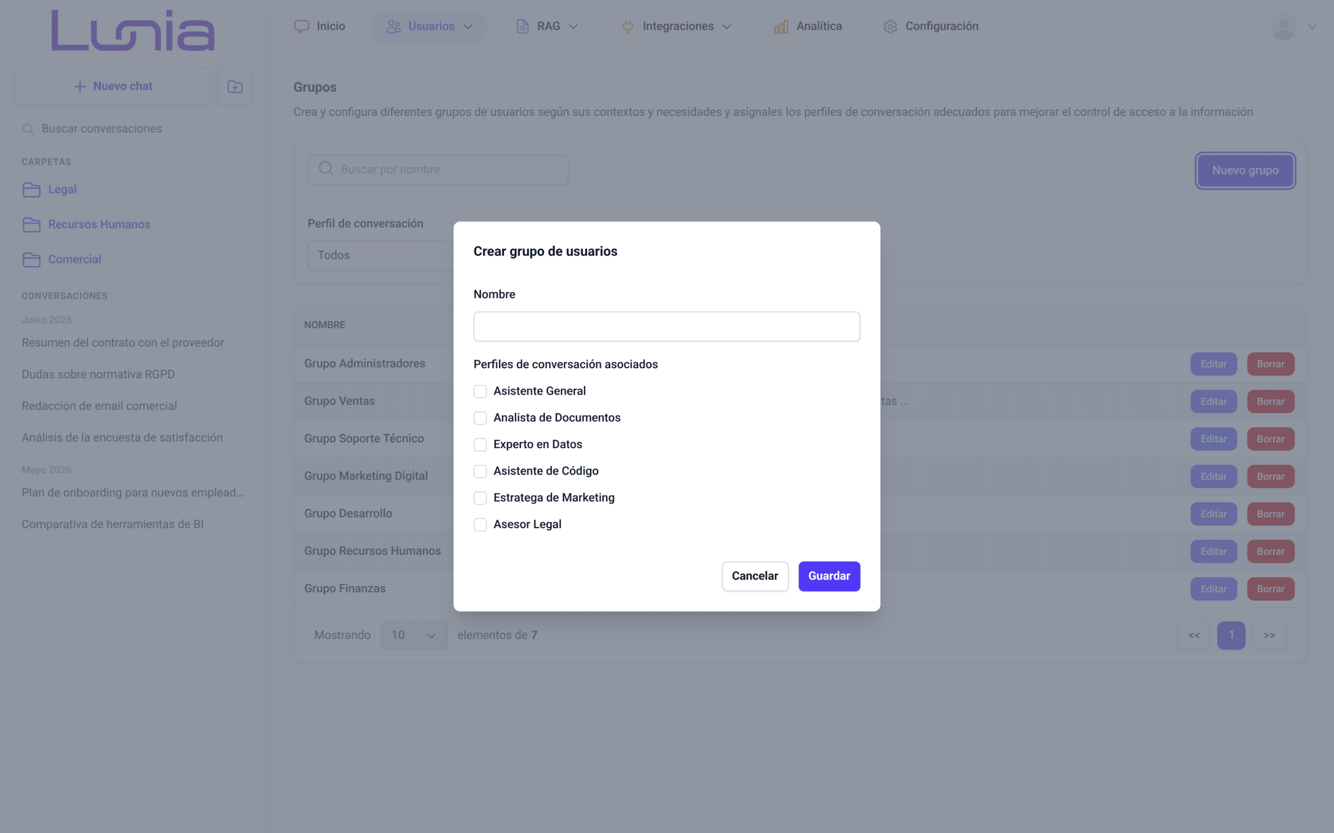Expand the Usuarios menu chevron

click(468, 27)
